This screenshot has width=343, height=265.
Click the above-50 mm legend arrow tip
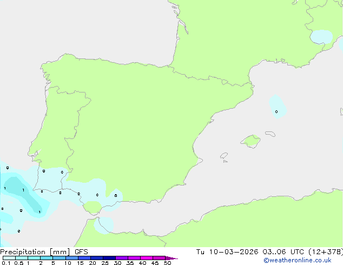click(x=171, y=258)
